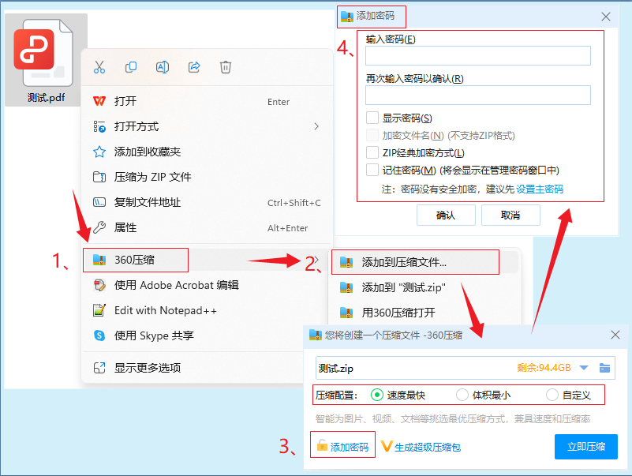Expand the 打开方式 submenu arrow
Viewport: 632px width, 476px height.
click(x=316, y=126)
